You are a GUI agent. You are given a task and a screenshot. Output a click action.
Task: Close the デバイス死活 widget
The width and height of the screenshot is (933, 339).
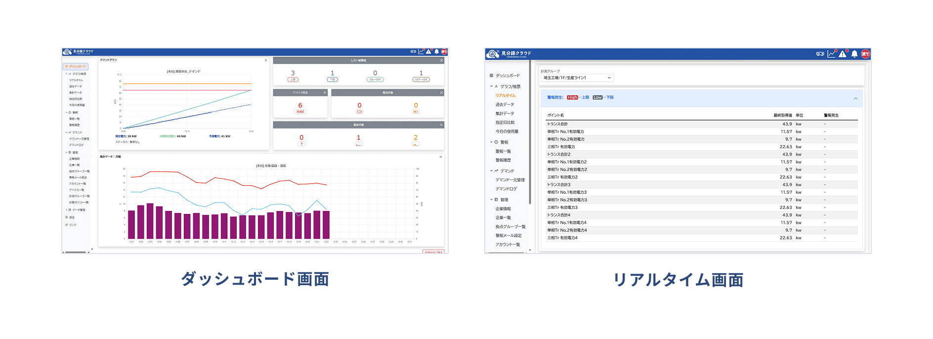(325, 92)
